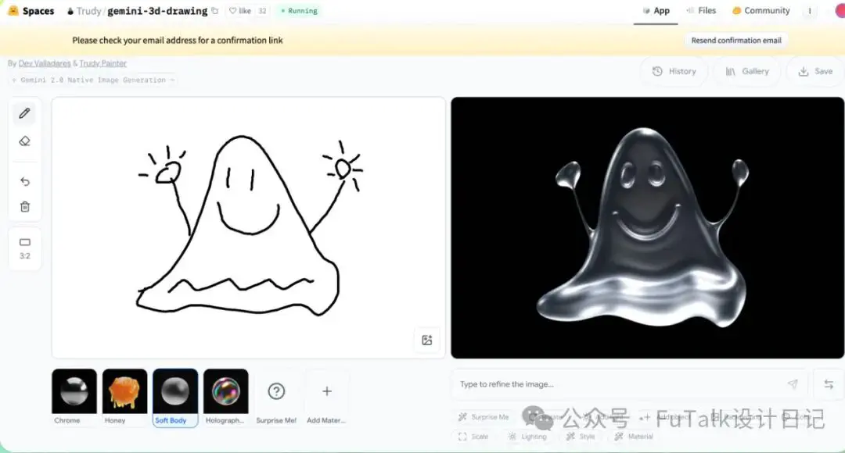This screenshot has height=453, width=845.
Task: Select the pencil drawing tool
Action: [x=25, y=113]
